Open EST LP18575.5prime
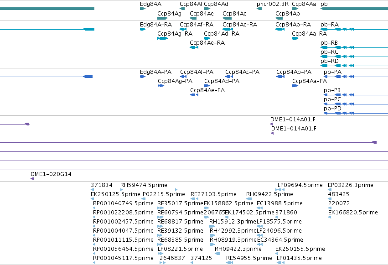388x265 pixels. [279, 222]
